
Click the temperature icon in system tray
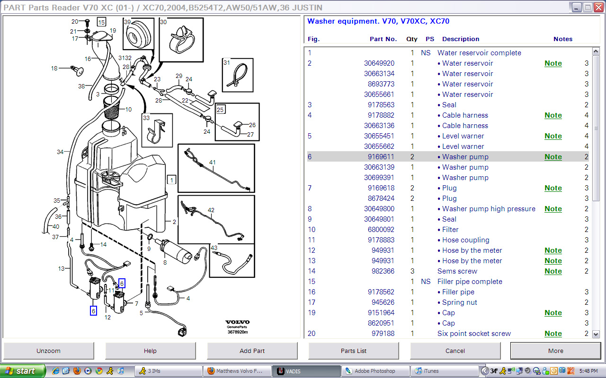(x=493, y=371)
